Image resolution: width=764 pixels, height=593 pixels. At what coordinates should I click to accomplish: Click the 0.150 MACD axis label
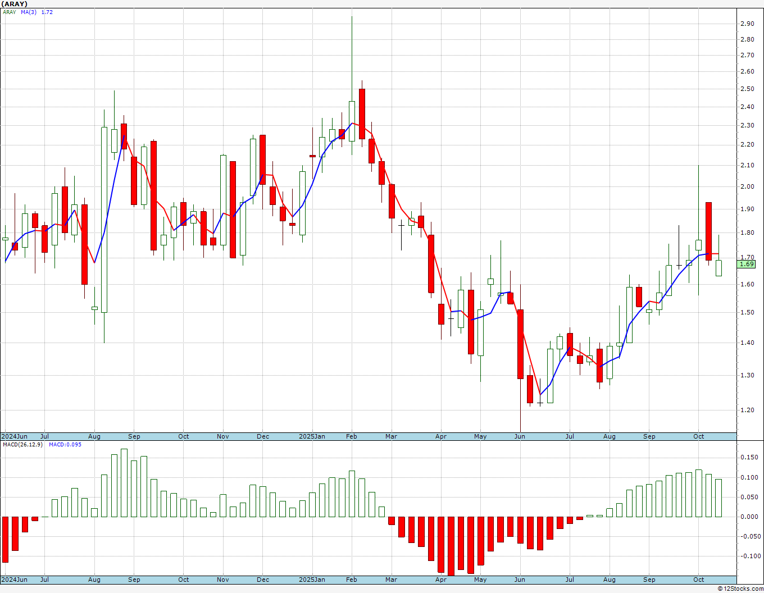click(x=749, y=458)
